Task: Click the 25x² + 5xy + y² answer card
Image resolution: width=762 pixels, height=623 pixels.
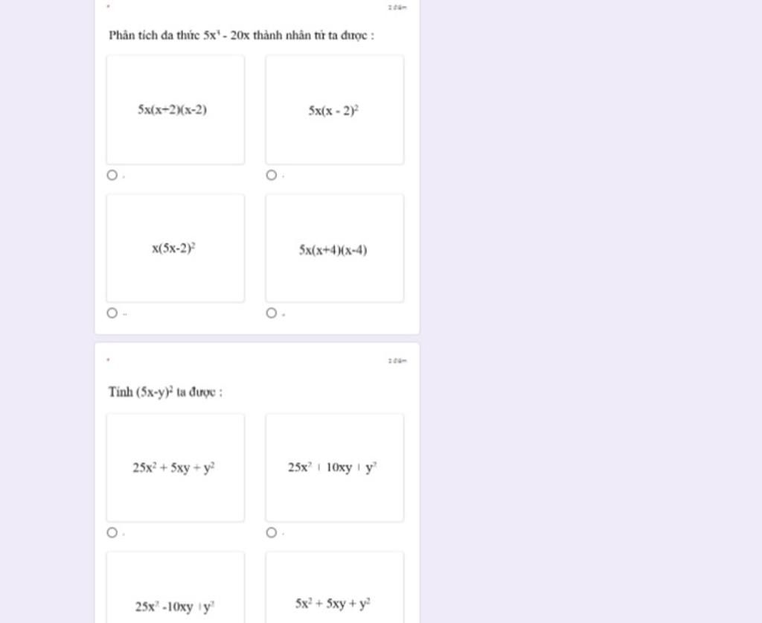Action: (x=176, y=467)
